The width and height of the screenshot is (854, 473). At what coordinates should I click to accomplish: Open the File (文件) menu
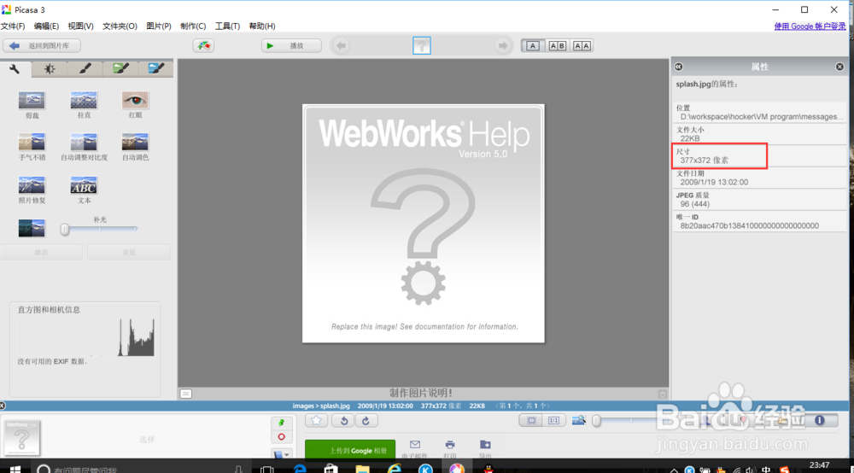pyautogui.click(x=13, y=26)
